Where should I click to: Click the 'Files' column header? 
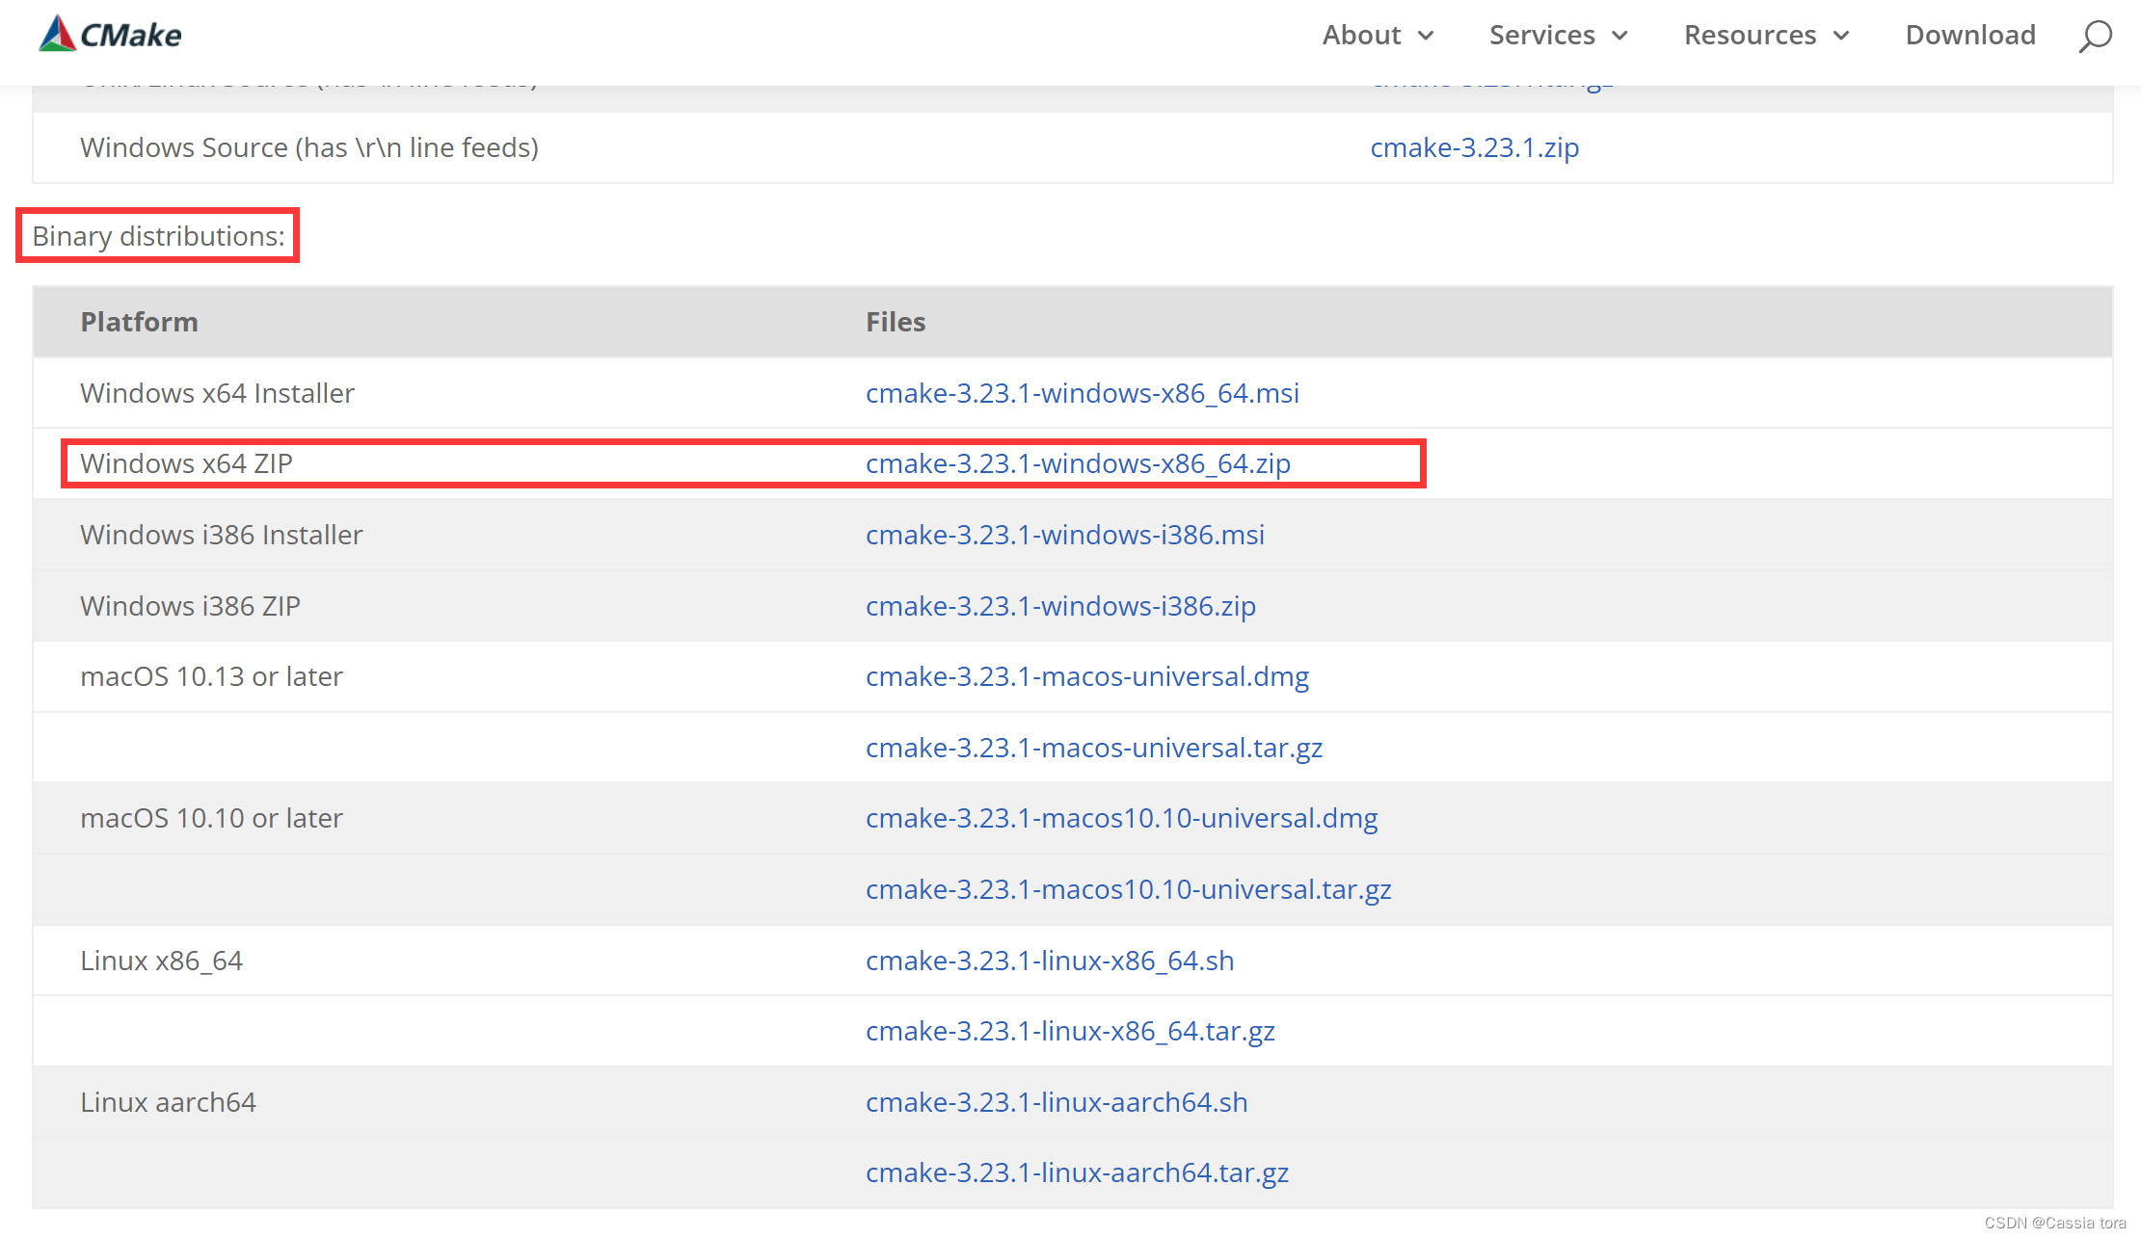pyautogui.click(x=895, y=322)
